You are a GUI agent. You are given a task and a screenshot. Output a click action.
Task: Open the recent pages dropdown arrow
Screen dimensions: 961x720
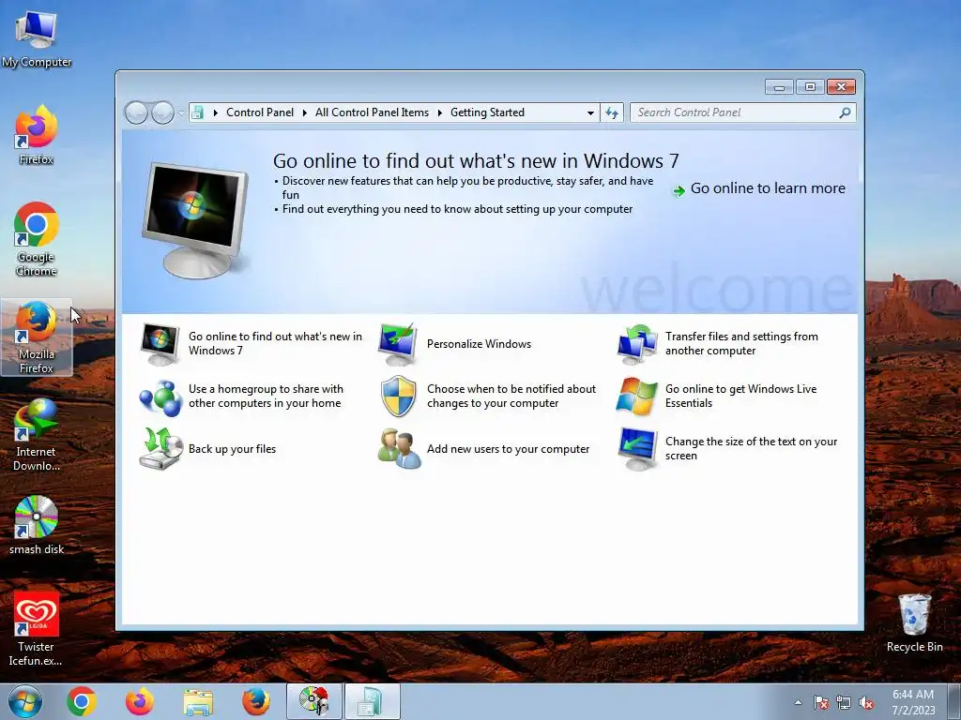[181, 112]
